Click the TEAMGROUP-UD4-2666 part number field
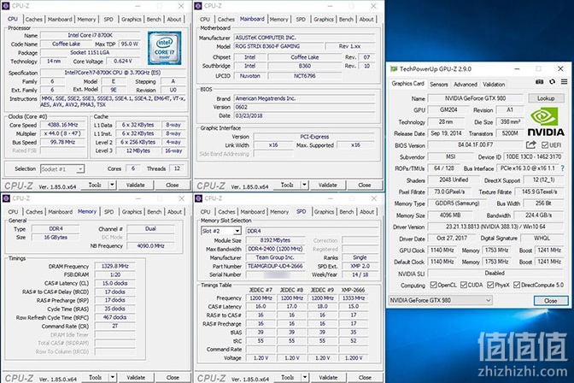This screenshot has height=383, width=574. pyautogui.click(x=275, y=266)
